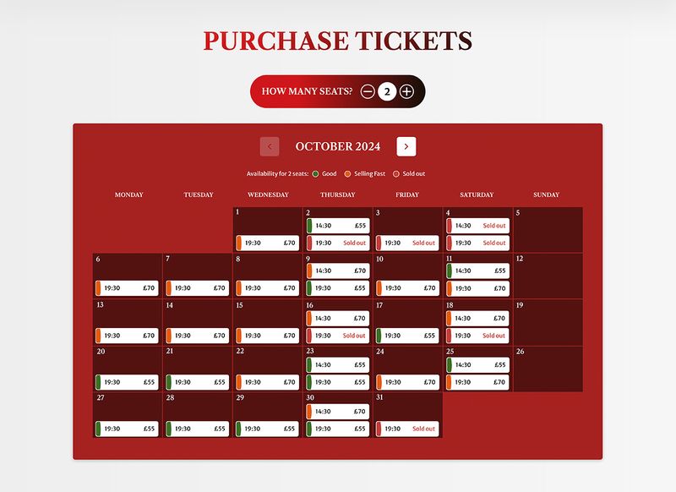
Task: Click the seat count showing 2
Action: (387, 90)
